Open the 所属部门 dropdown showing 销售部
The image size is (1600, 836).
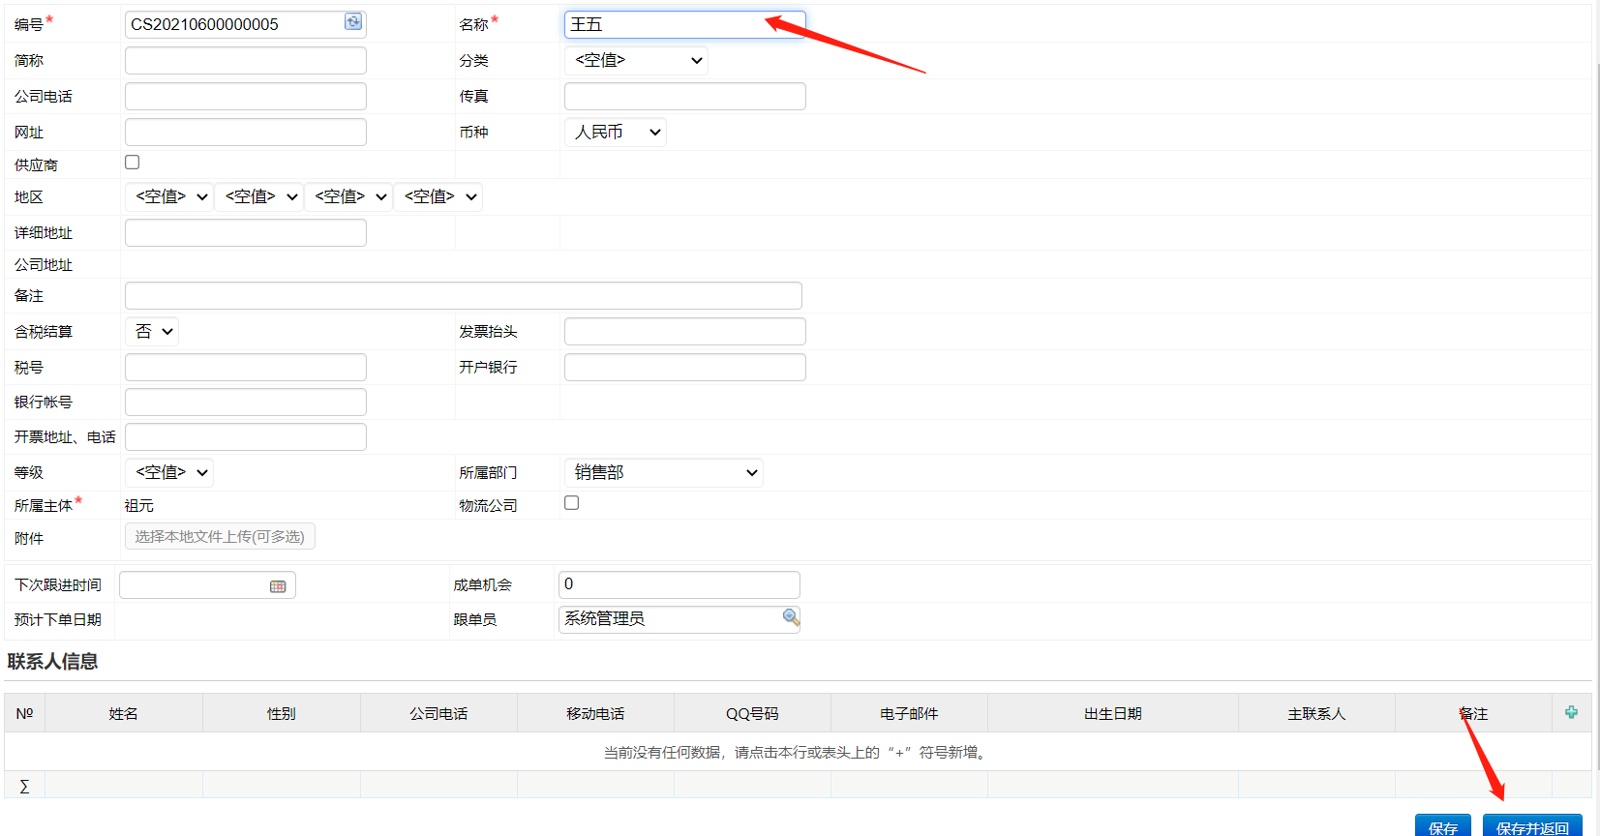point(664,472)
